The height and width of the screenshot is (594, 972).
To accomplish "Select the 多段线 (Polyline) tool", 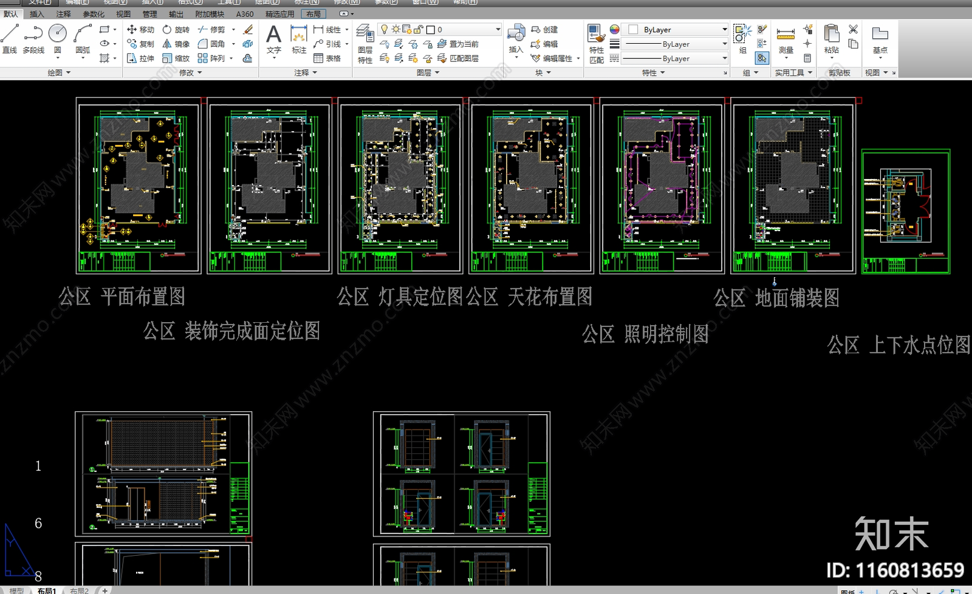I will [33, 39].
